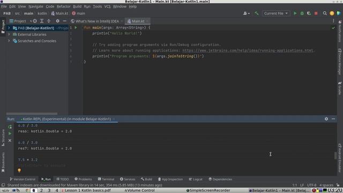Build project with the hammer icon
This screenshot has width=343, height=193.
coord(256,13)
